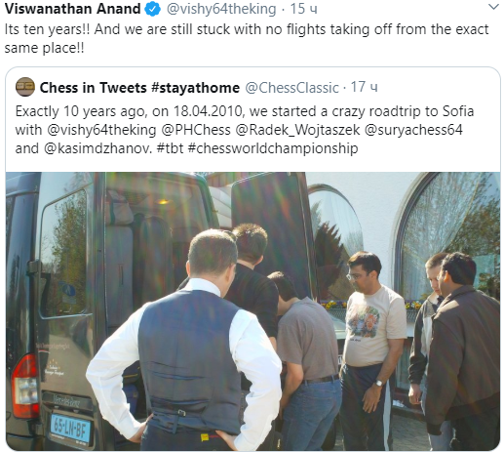504x452 pixels.
Task: Open the quoted tweet's 17 ч timestamp
Action: [x=364, y=87]
